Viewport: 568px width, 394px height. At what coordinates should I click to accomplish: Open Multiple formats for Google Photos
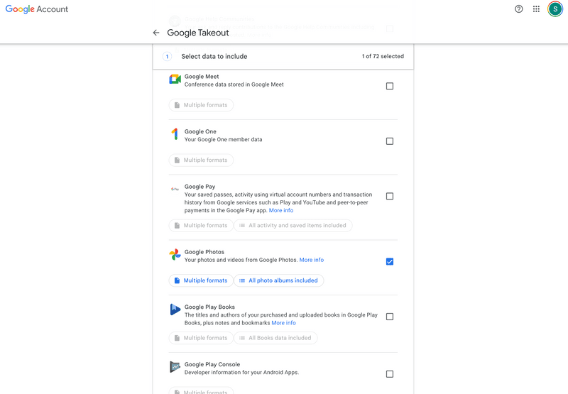pyautogui.click(x=201, y=280)
